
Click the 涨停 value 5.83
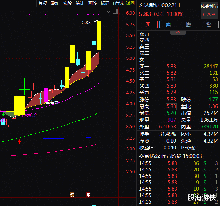pyautogui.click(x=171, y=100)
